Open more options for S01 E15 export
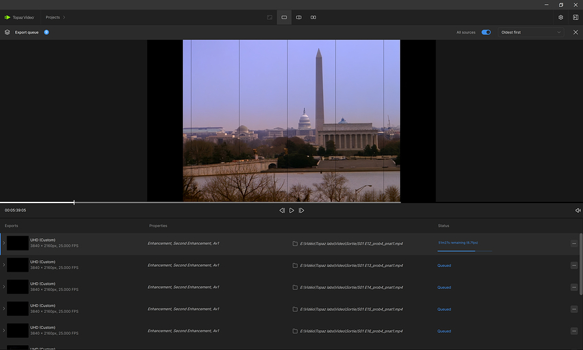This screenshot has height=350, width=583. click(574, 309)
